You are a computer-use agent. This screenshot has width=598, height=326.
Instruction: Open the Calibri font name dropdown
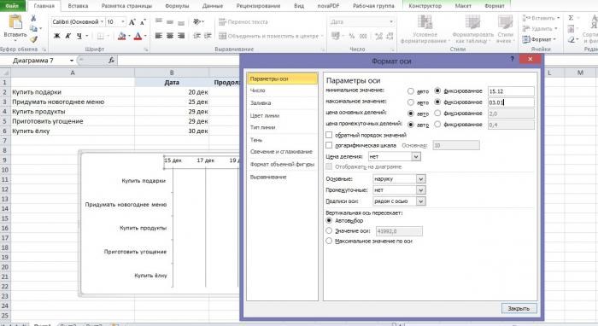tap(103, 21)
